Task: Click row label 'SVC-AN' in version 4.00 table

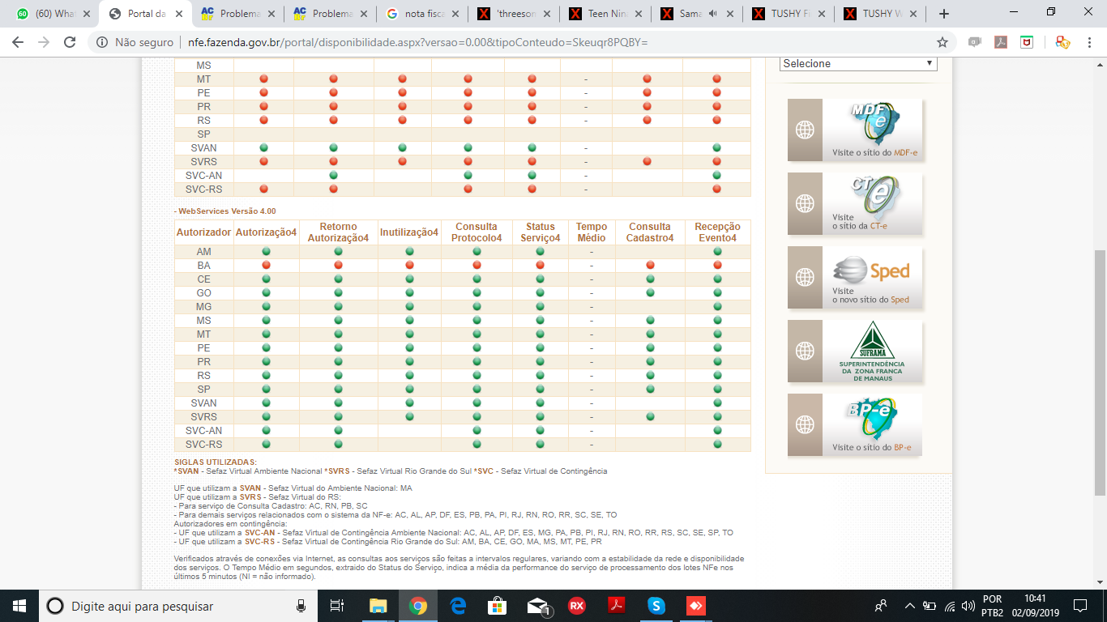Action: coord(203,430)
